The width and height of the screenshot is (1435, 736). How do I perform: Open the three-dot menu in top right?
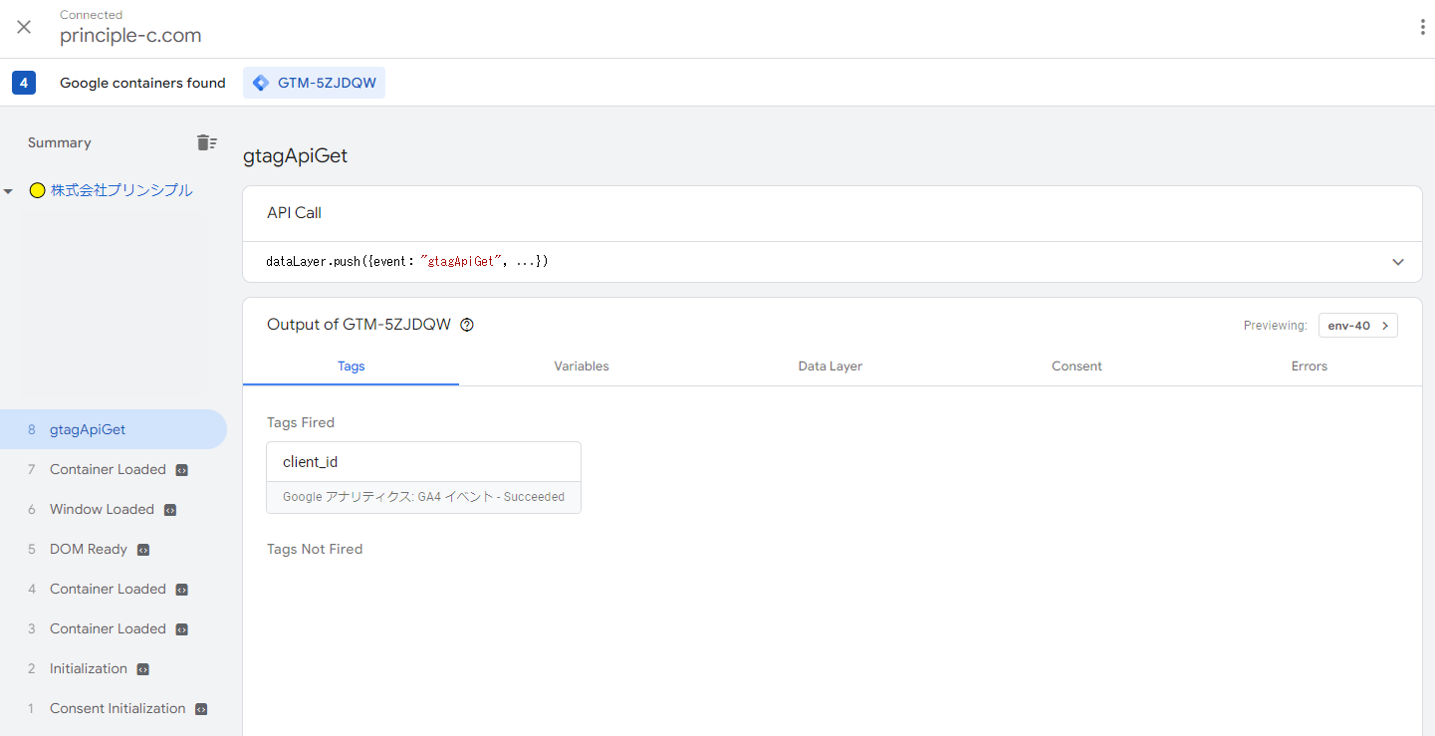pos(1422,28)
